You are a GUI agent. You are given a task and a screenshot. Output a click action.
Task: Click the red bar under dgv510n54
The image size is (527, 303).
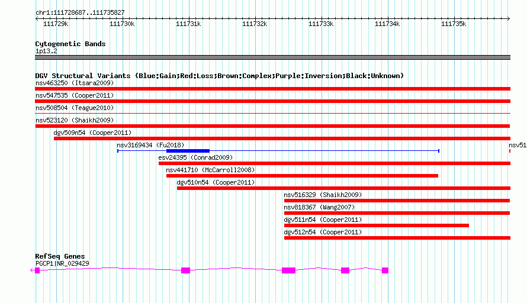click(343, 188)
